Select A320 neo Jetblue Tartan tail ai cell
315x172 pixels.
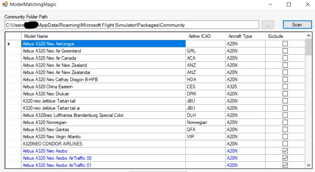pyautogui.click(x=103, y=108)
